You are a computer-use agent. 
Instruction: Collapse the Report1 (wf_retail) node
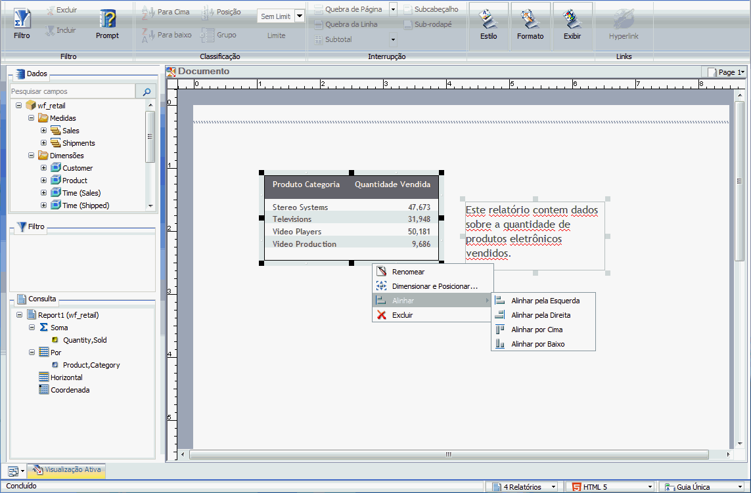click(x=19, y=315)
